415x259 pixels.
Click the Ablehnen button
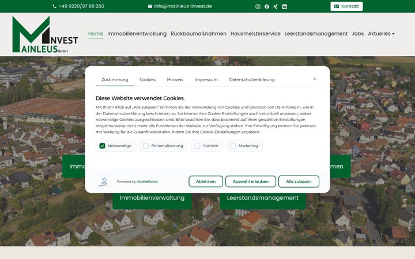point(206,181)
